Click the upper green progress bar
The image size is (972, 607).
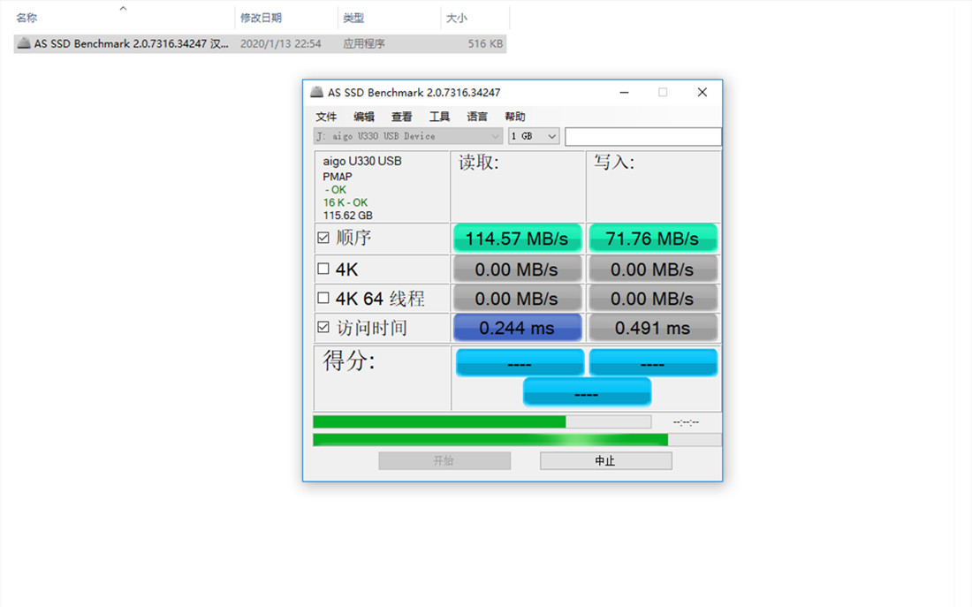[482, 422]
